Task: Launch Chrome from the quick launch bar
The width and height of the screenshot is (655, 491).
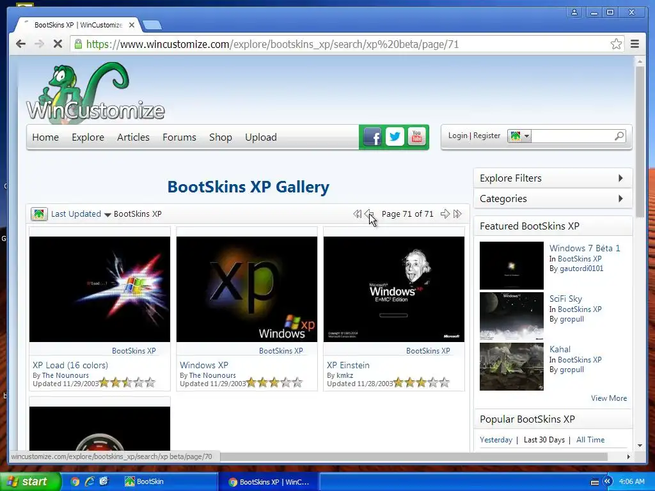Action: click(75, 481)
